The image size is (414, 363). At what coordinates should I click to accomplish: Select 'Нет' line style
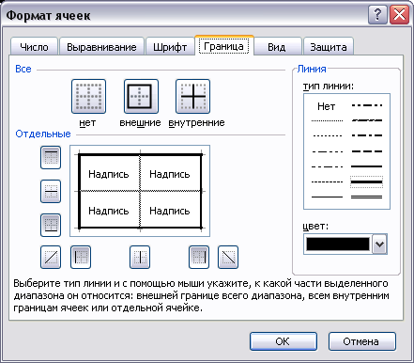click(327, 106)
